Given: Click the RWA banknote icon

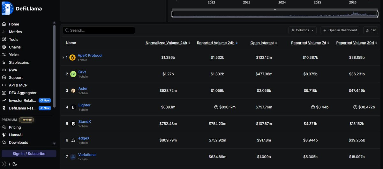Looking at the screenshot, I should point(4,70).
